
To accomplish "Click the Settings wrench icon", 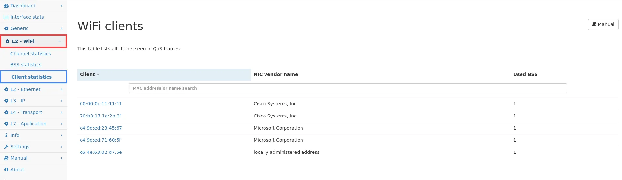I will tap(6, 147).
